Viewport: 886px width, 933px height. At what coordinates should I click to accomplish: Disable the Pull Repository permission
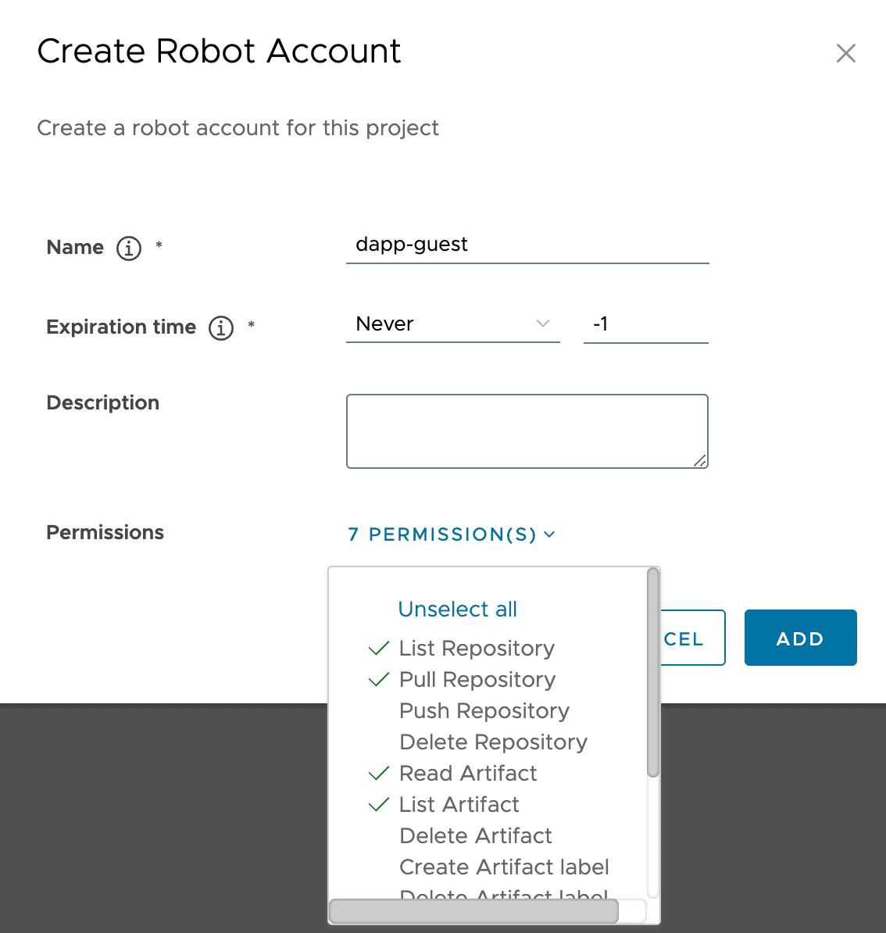[477, 679]
